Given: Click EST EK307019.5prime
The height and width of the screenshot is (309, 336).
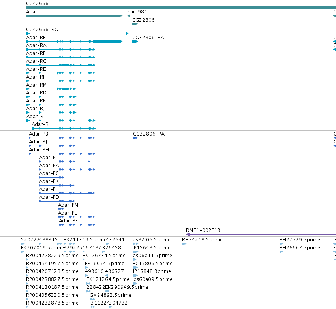Looking at the screenshot, I should tap(42, 248).
